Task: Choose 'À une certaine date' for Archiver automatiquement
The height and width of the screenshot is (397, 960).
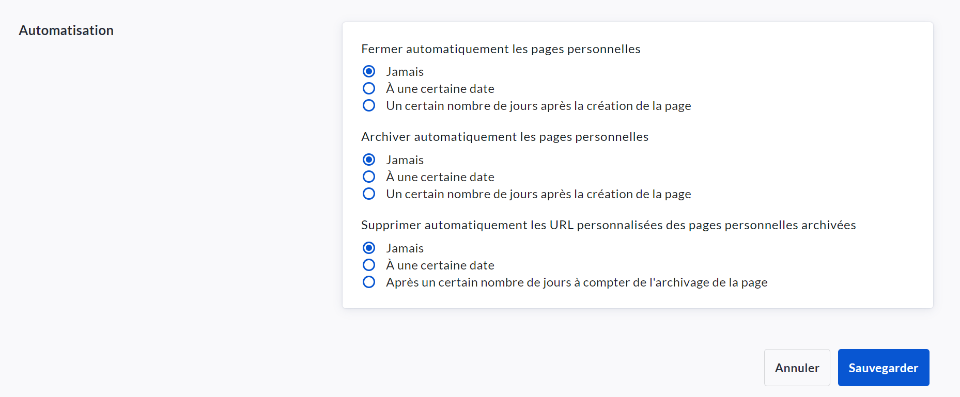Action: point(369,177)
